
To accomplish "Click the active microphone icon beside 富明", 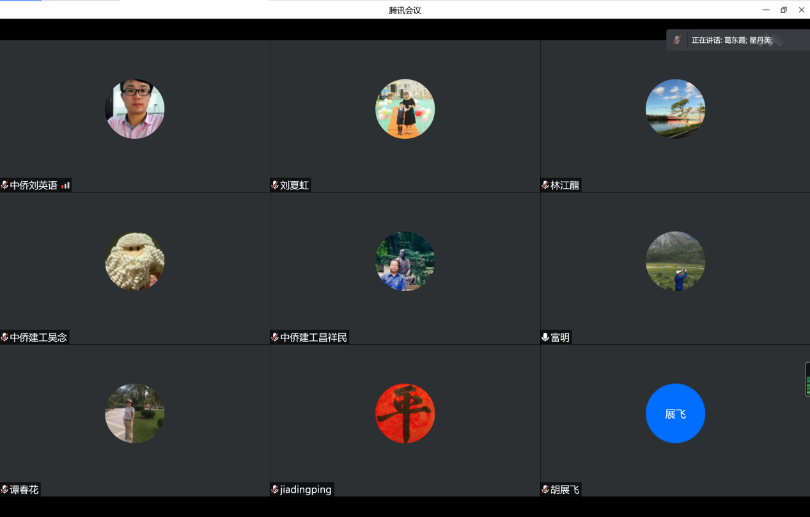I will point(545,337).
